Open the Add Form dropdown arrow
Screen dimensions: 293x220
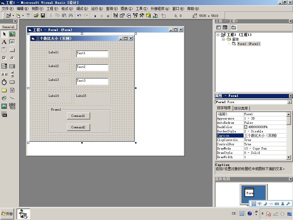coord(23,15)
